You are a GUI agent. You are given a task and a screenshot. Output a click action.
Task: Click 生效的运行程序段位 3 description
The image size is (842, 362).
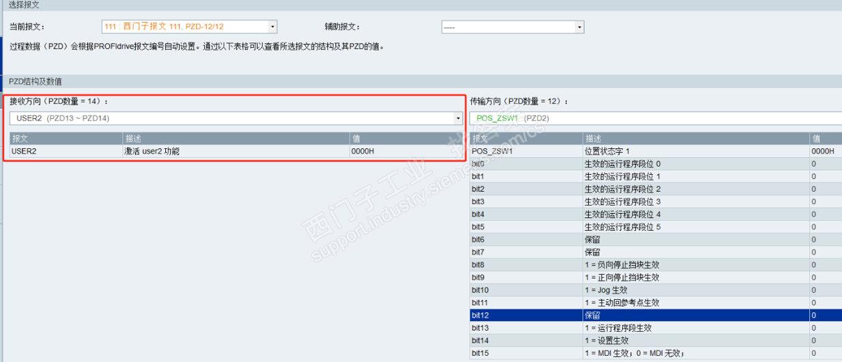[623, 201]
